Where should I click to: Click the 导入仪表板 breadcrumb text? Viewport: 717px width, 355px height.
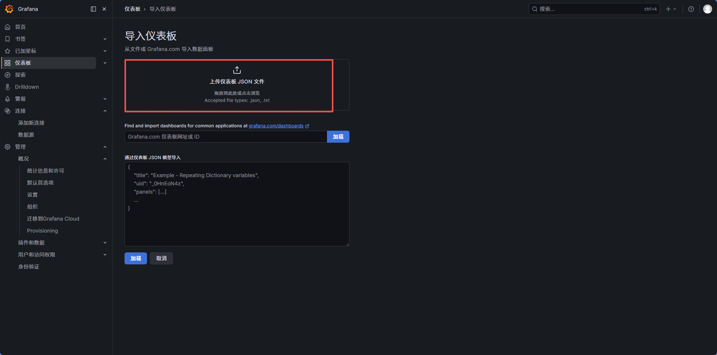point(163,9)
